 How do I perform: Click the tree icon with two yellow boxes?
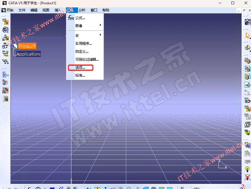(x=248, y=133)
